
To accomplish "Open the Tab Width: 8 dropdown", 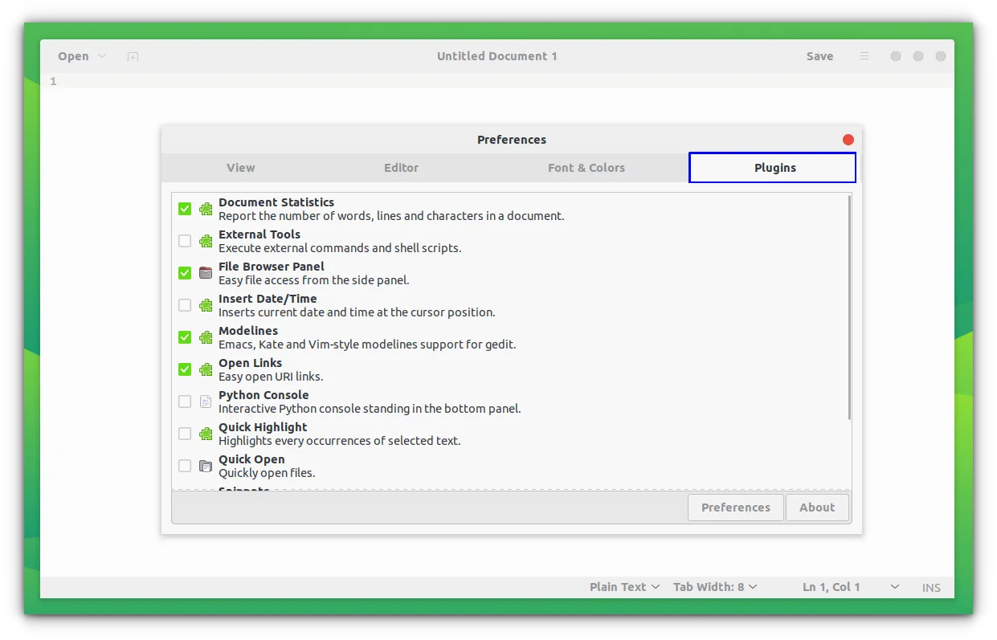I will coord(714,587).
